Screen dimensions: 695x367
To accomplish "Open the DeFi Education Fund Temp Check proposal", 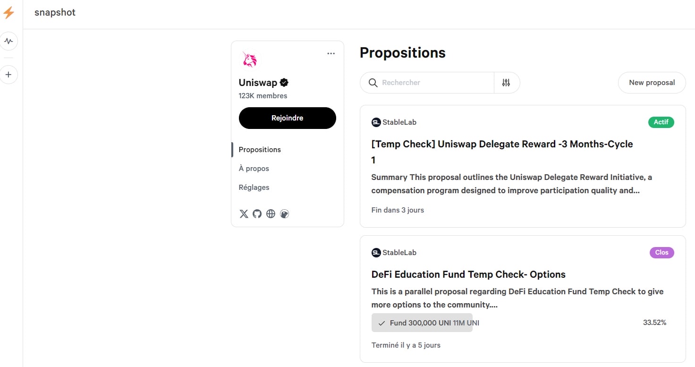I will (468, 274).
